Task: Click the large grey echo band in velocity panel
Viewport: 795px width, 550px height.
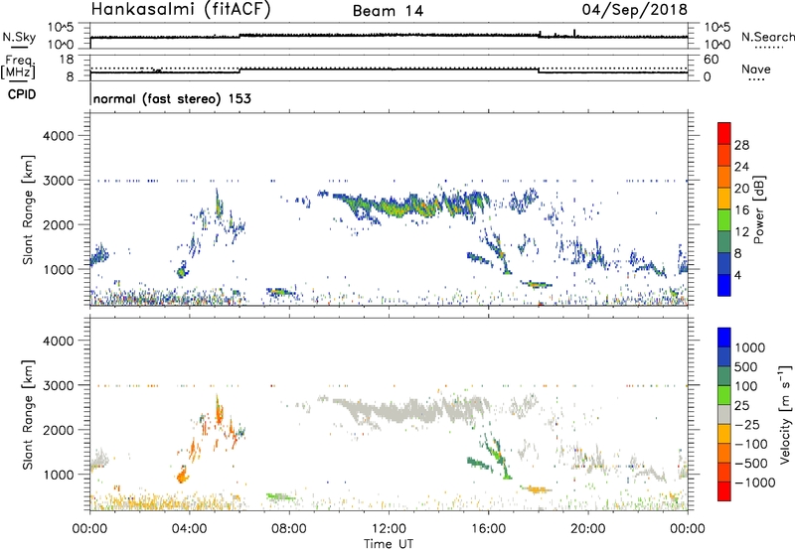Action: (410, 411)
